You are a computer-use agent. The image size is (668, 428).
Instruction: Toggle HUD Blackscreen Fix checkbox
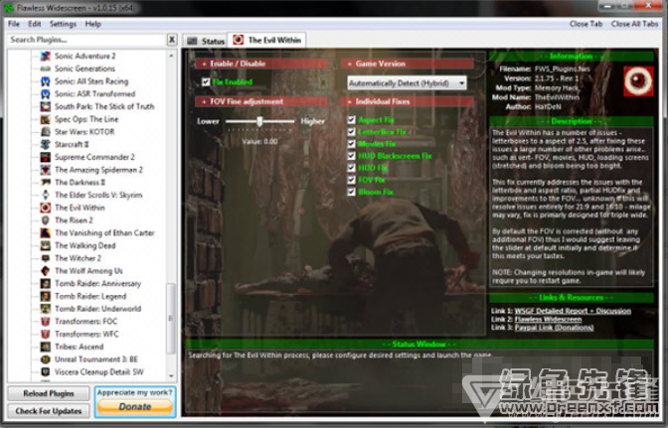(x=351, y=156)
